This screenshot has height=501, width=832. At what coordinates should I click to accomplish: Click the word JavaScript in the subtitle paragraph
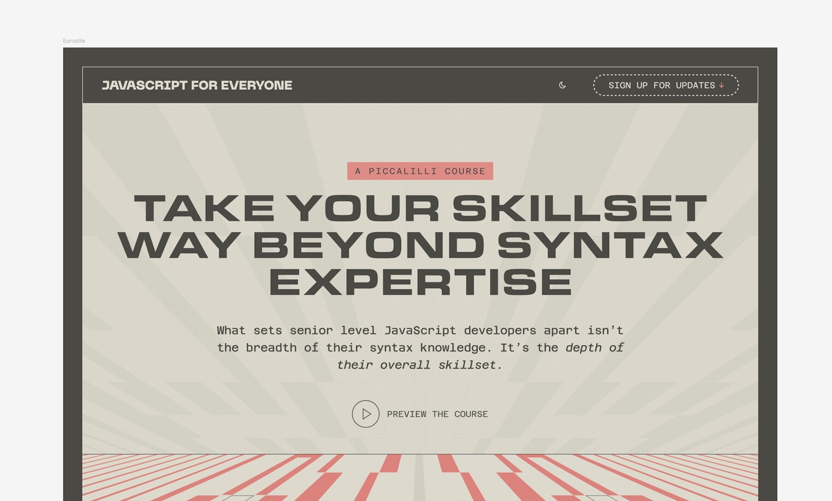[420, 330]
